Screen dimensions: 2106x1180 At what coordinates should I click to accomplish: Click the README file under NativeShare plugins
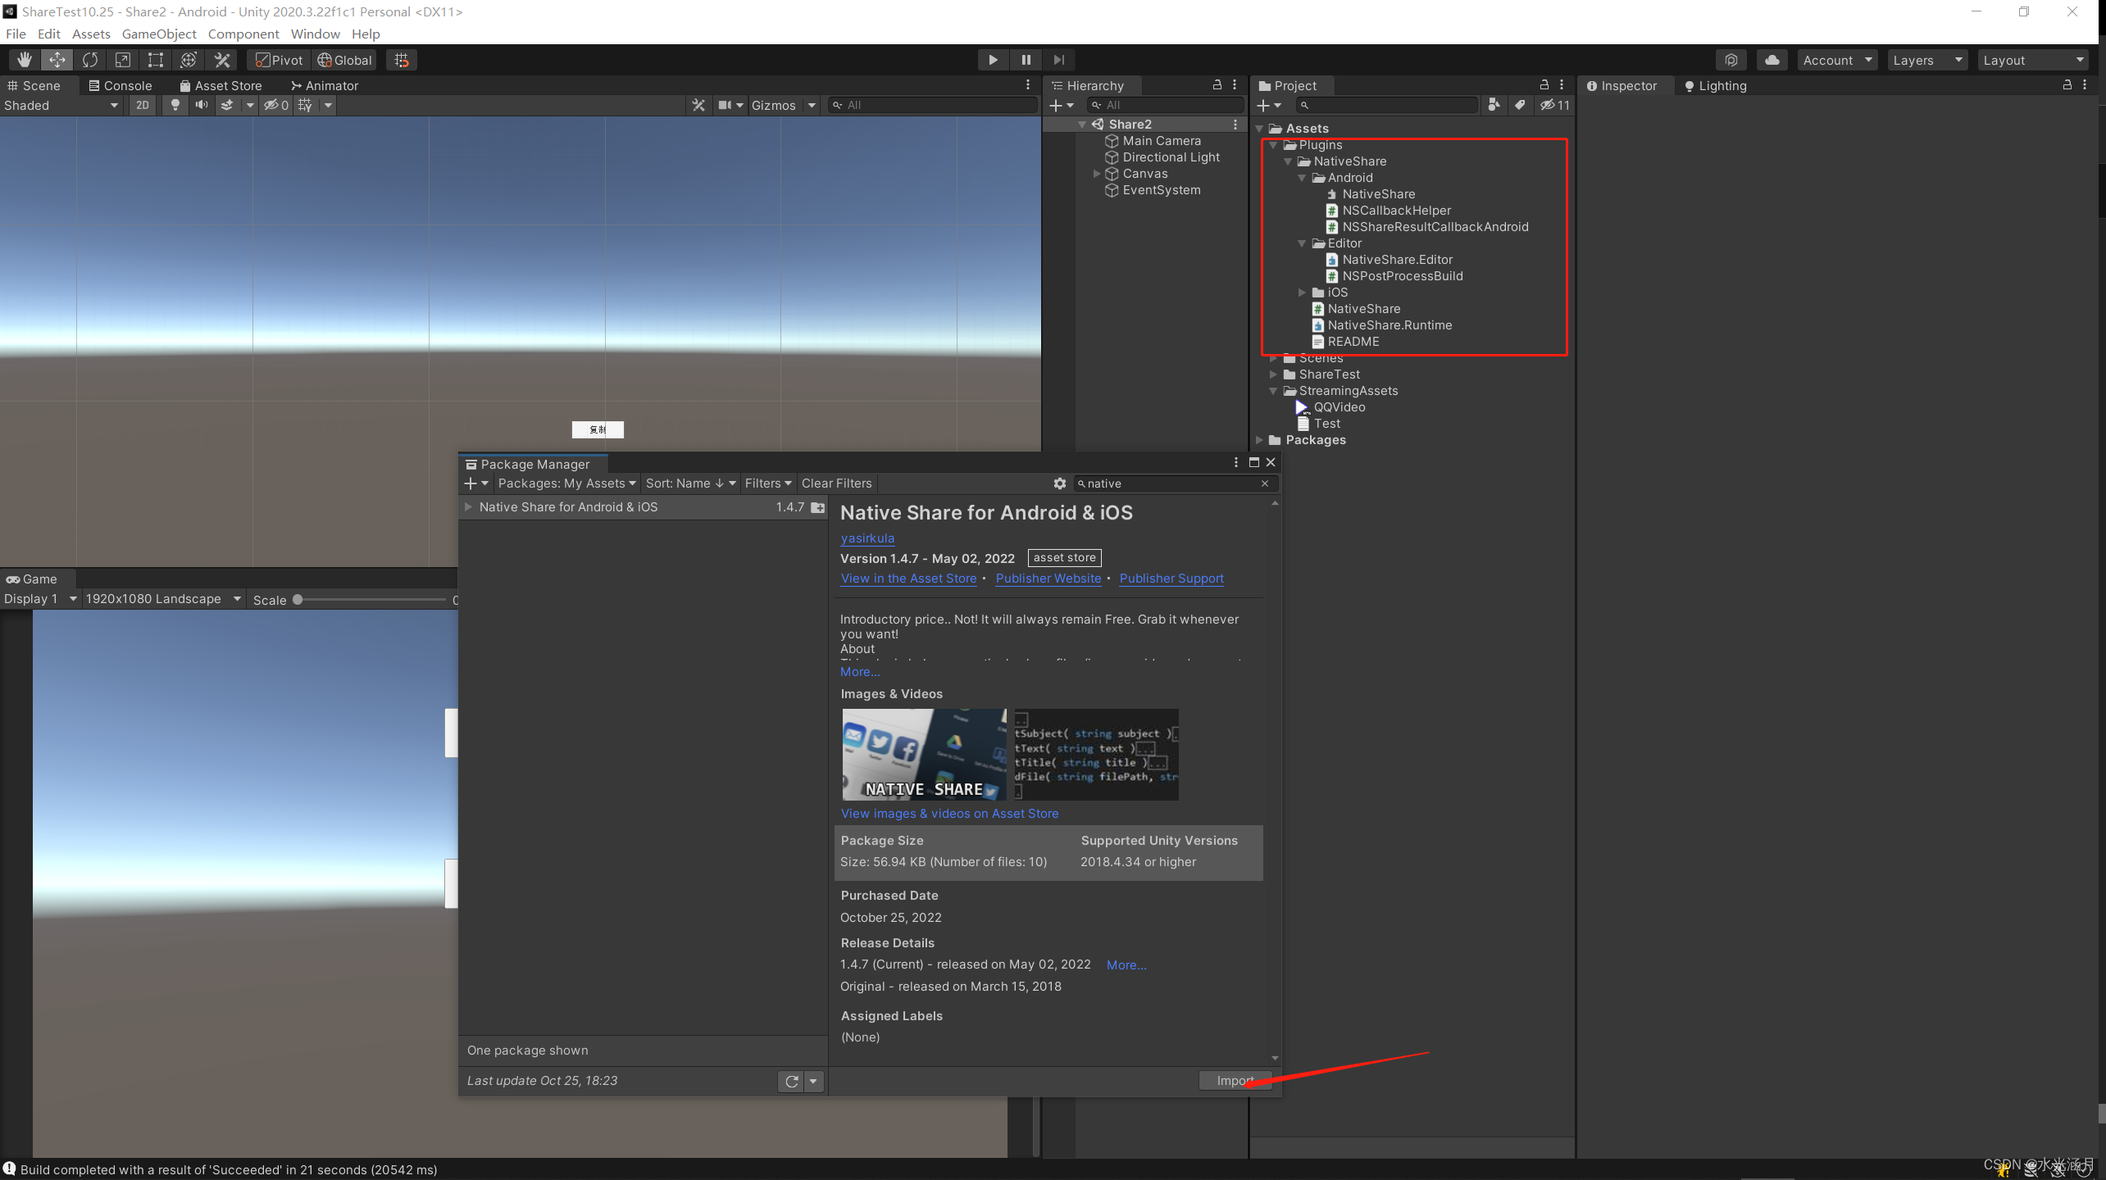(1353, 341)
